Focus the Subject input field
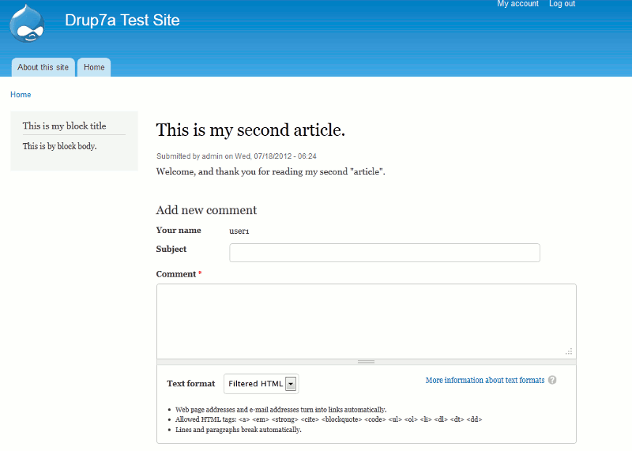Viewport: 632px width, 451px height. click(384, 253)
